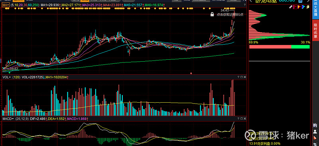The image size is (319, 146).
Task: Open the user profile sidebar icon
Action: 315,132
